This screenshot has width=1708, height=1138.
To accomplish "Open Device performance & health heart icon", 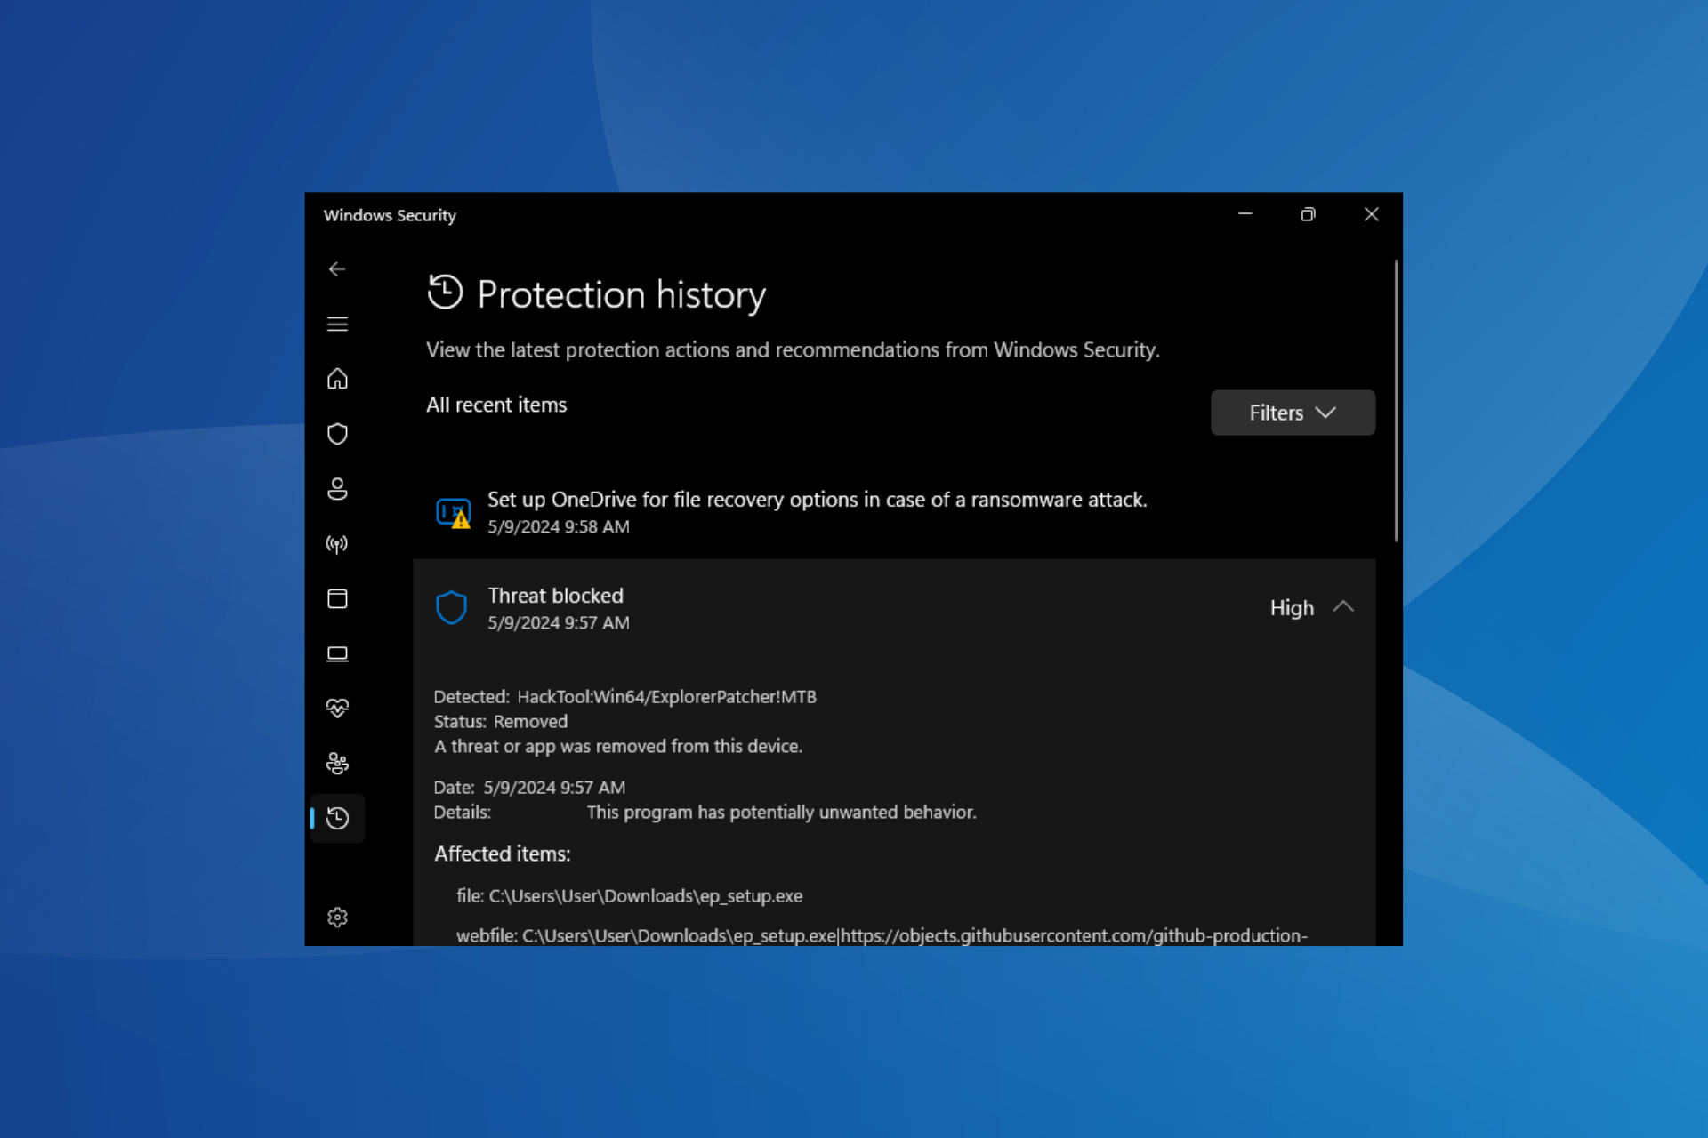I will click(x=337, y=709).
